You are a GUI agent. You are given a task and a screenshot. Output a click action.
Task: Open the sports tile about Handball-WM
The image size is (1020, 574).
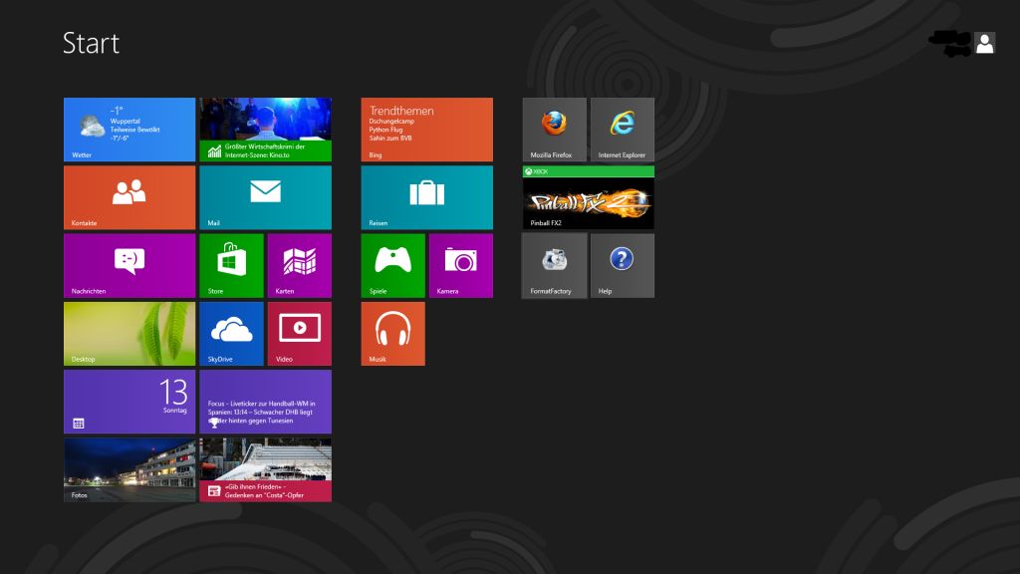point(265,402)
